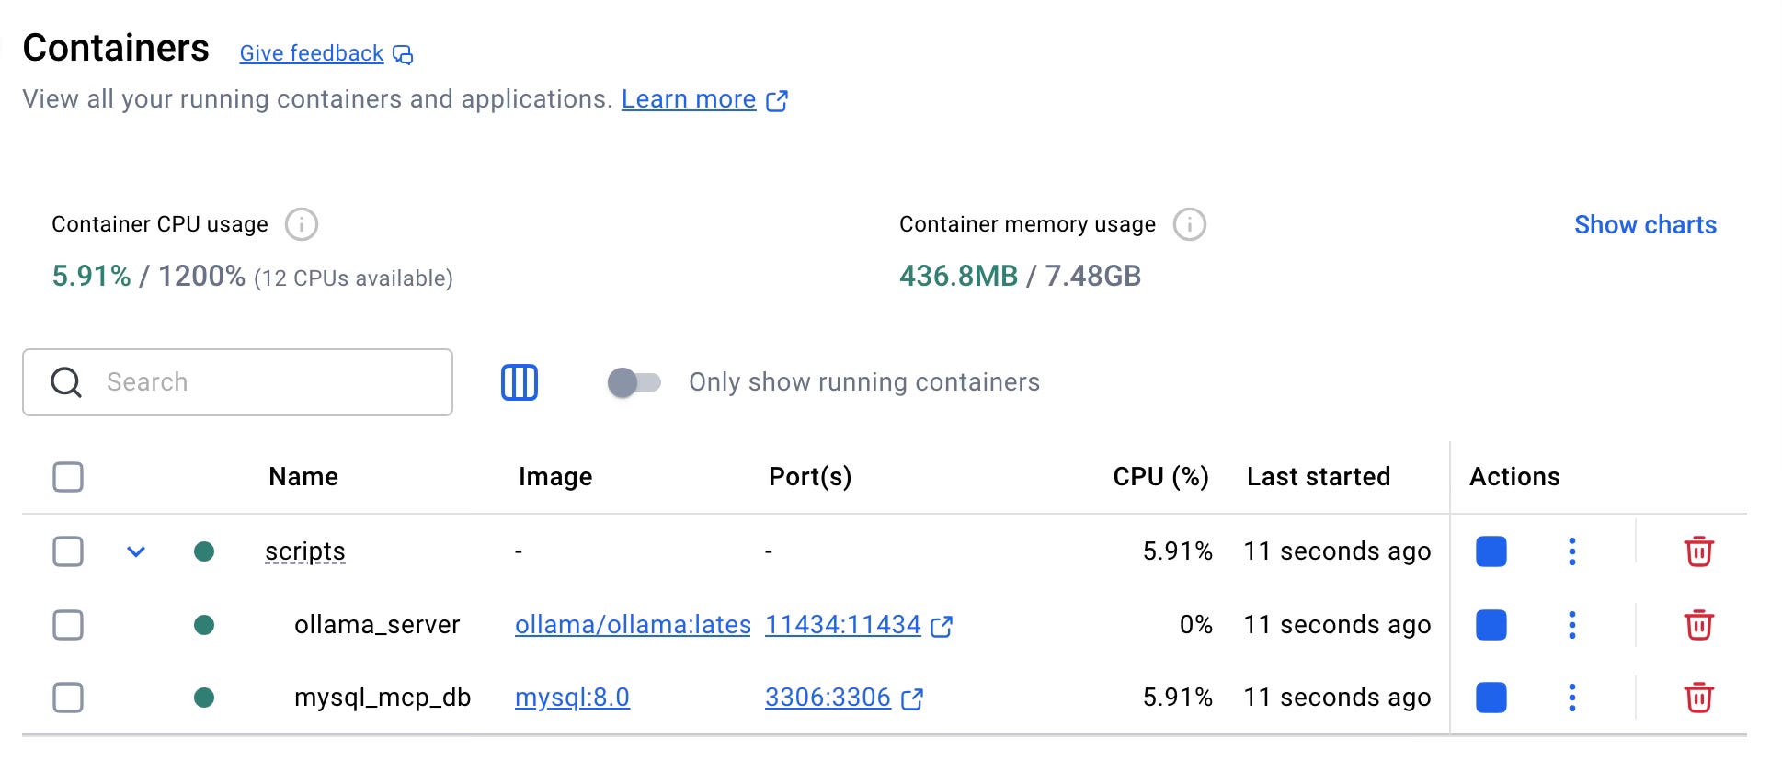
Task: Select the mysql_mcp_db row checkbox
Action: (x=68, y=698)
